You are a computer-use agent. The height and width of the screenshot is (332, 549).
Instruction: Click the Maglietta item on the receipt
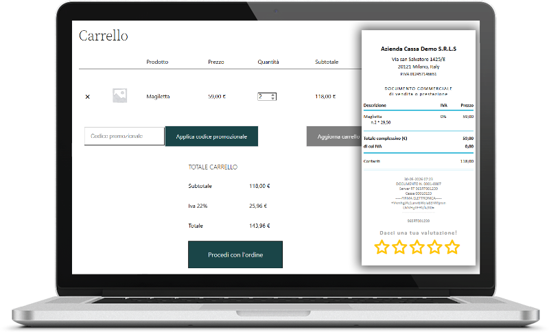coord(373,117)
